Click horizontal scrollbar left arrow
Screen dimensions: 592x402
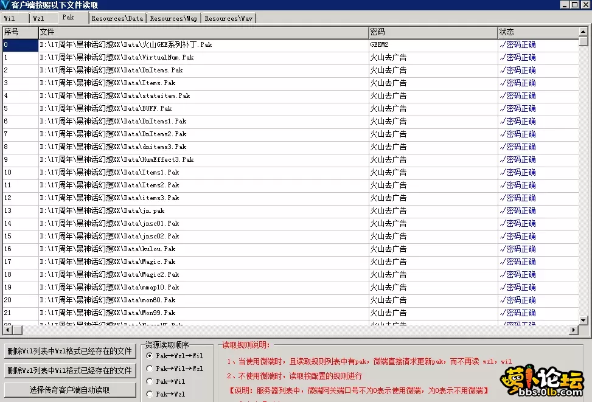pyautogui.click(x=7, y=330)
